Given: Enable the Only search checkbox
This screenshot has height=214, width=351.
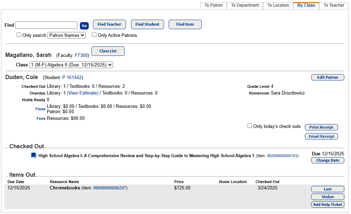Looking at the screenshot, I should coord(19,35).
